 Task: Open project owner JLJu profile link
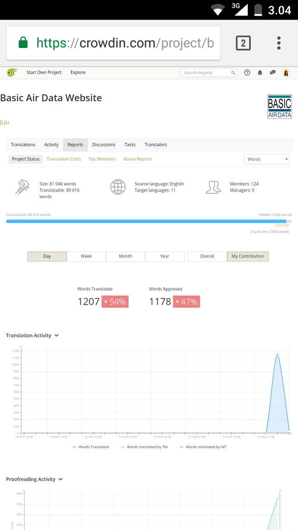point(5,122)
